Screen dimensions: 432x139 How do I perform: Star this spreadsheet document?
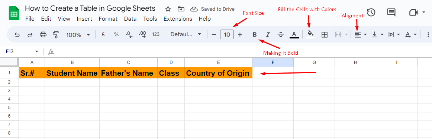[168, 9]
